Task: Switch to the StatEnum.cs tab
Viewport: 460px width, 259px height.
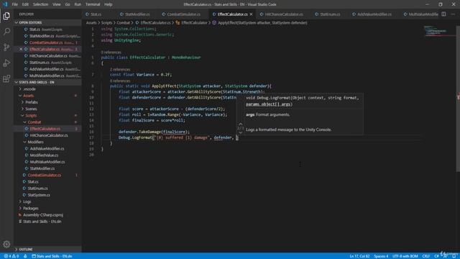Action: [x=330, y=14]
